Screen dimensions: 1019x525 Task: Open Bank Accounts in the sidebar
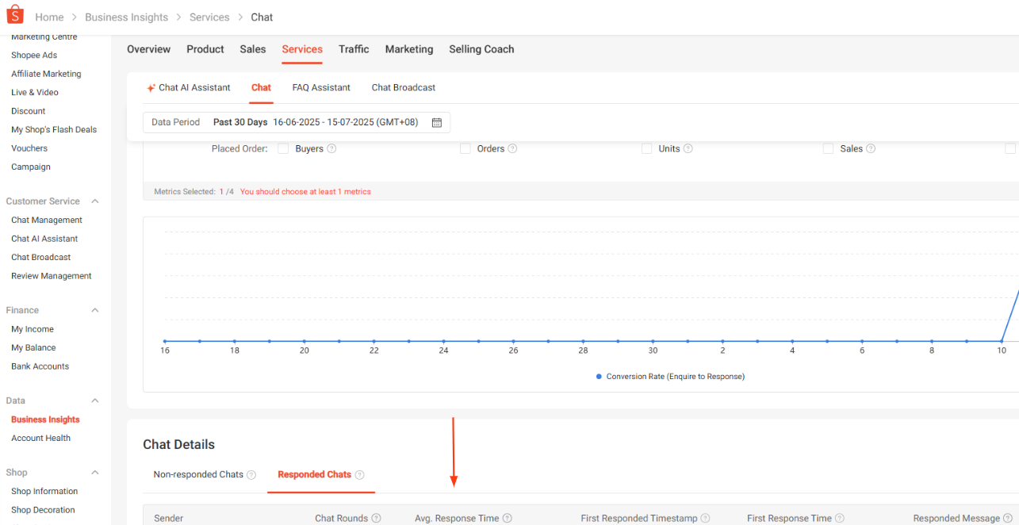click(x=40, y=366)
